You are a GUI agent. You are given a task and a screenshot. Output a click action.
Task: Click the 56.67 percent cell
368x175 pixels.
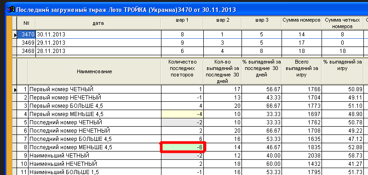(x=261, y=89)
